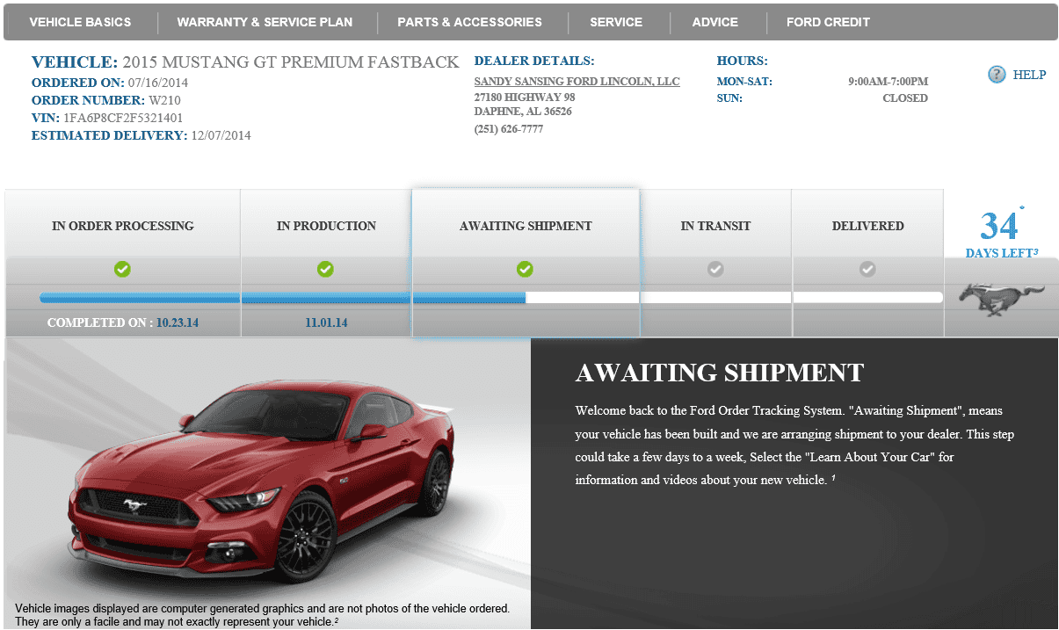This screenshot has width=1059, height=630.
Task: Click the Awaiting Shipment heading in dark panel
Action: click(x=720, y=373)
